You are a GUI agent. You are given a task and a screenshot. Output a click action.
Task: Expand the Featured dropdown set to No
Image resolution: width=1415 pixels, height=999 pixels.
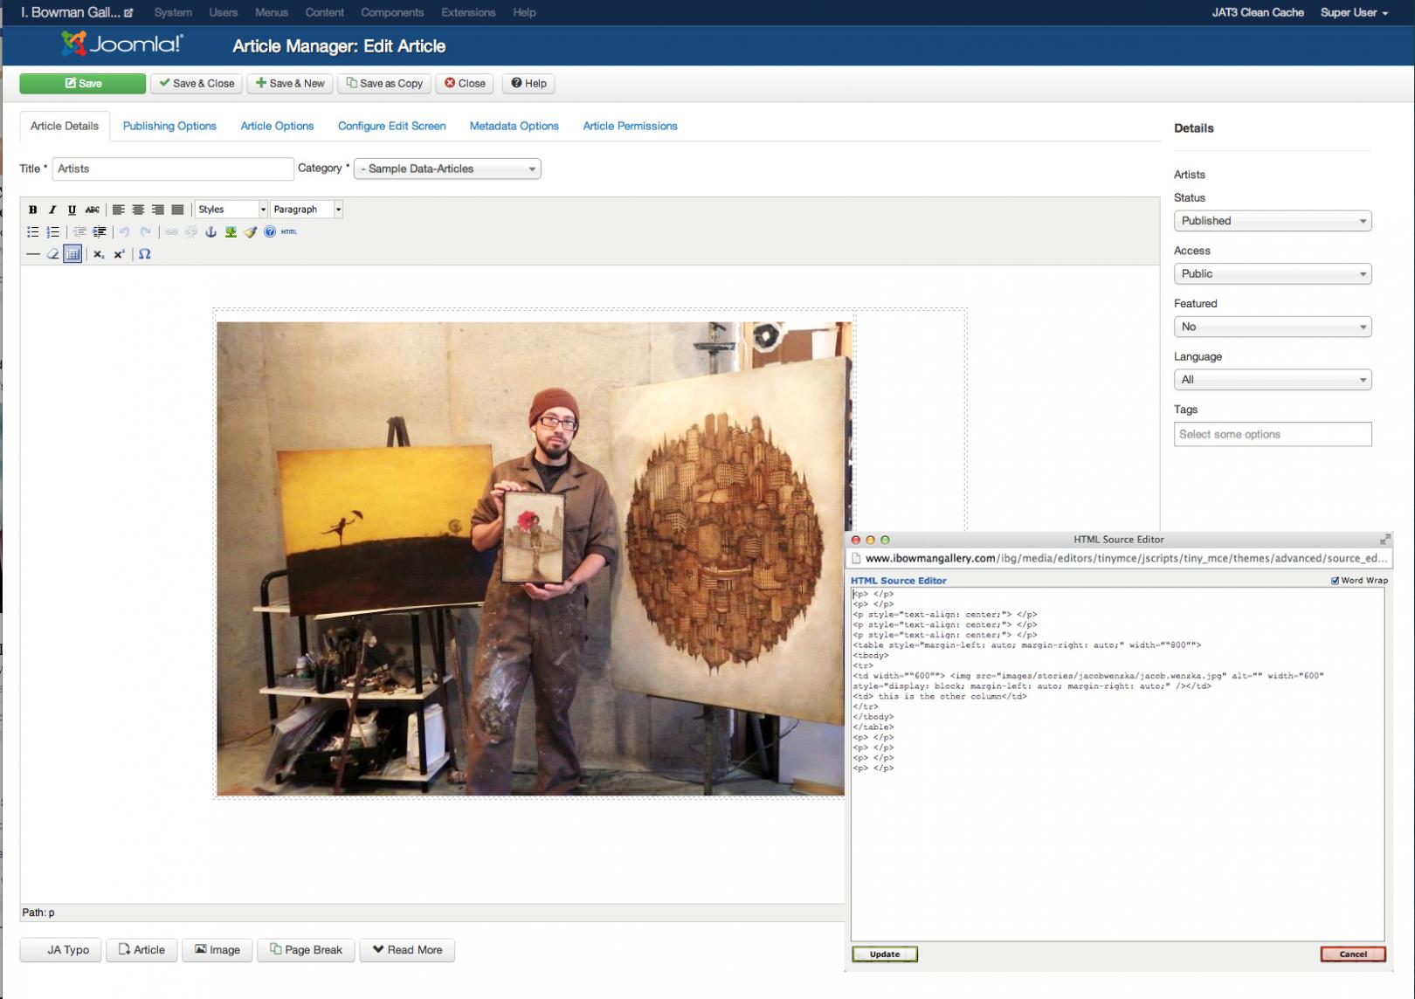[1272, 327]
